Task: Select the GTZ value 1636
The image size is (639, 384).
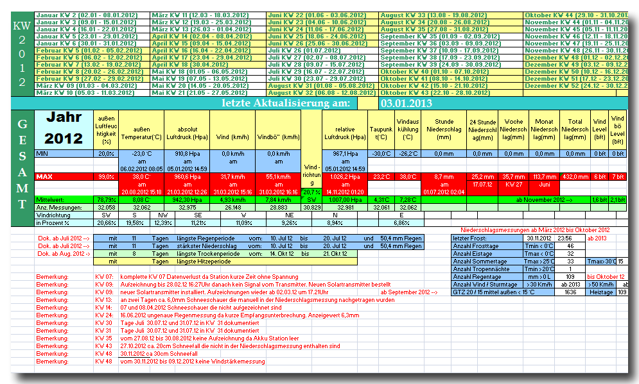Action: [570, 292]
